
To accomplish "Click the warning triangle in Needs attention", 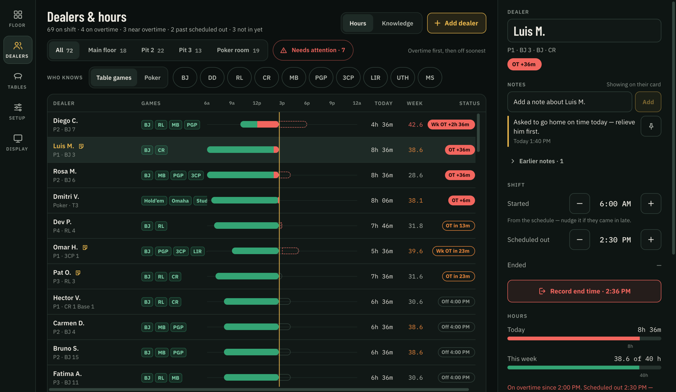I will [284, 50].
